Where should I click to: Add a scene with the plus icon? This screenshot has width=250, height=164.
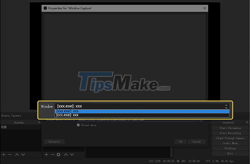coord(4,155)
